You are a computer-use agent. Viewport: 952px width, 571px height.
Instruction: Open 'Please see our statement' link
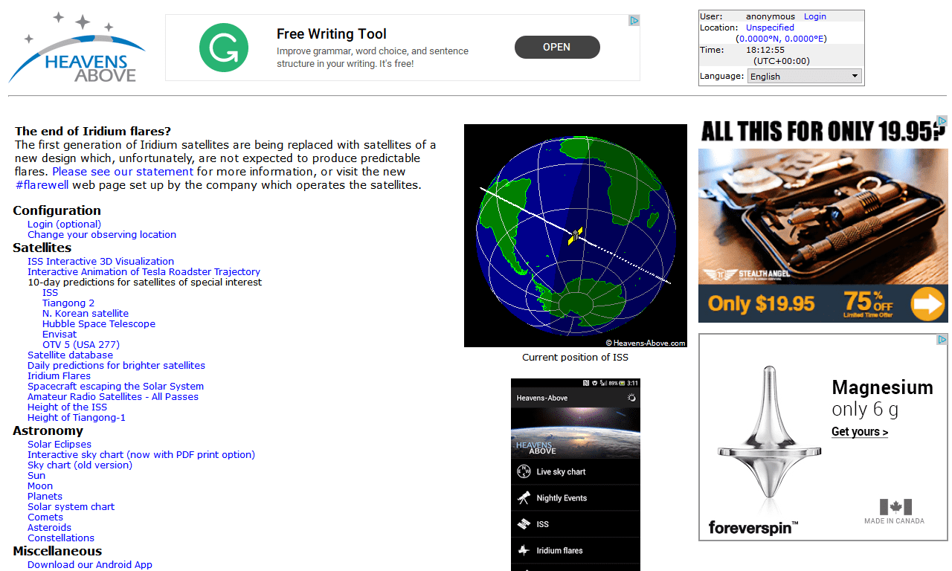123,171
